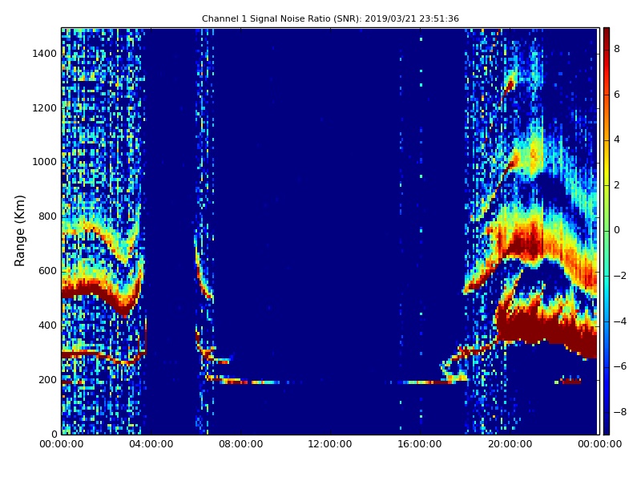This screenshot has width=641, height=481.
Task: Click the 12:00:00 time axis label
Action: point(330,444)
